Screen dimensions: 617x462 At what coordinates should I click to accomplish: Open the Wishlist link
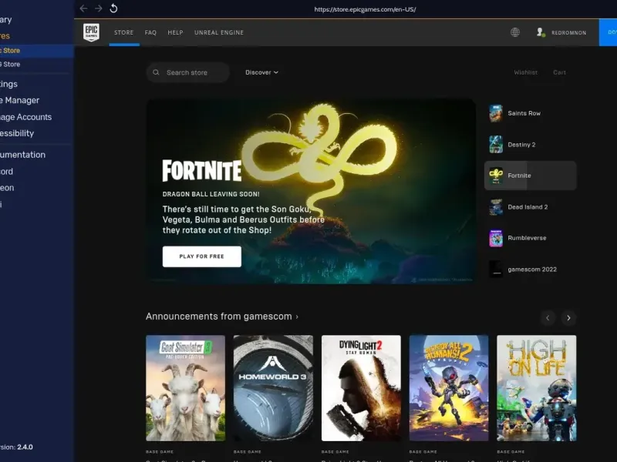(525, 72)
